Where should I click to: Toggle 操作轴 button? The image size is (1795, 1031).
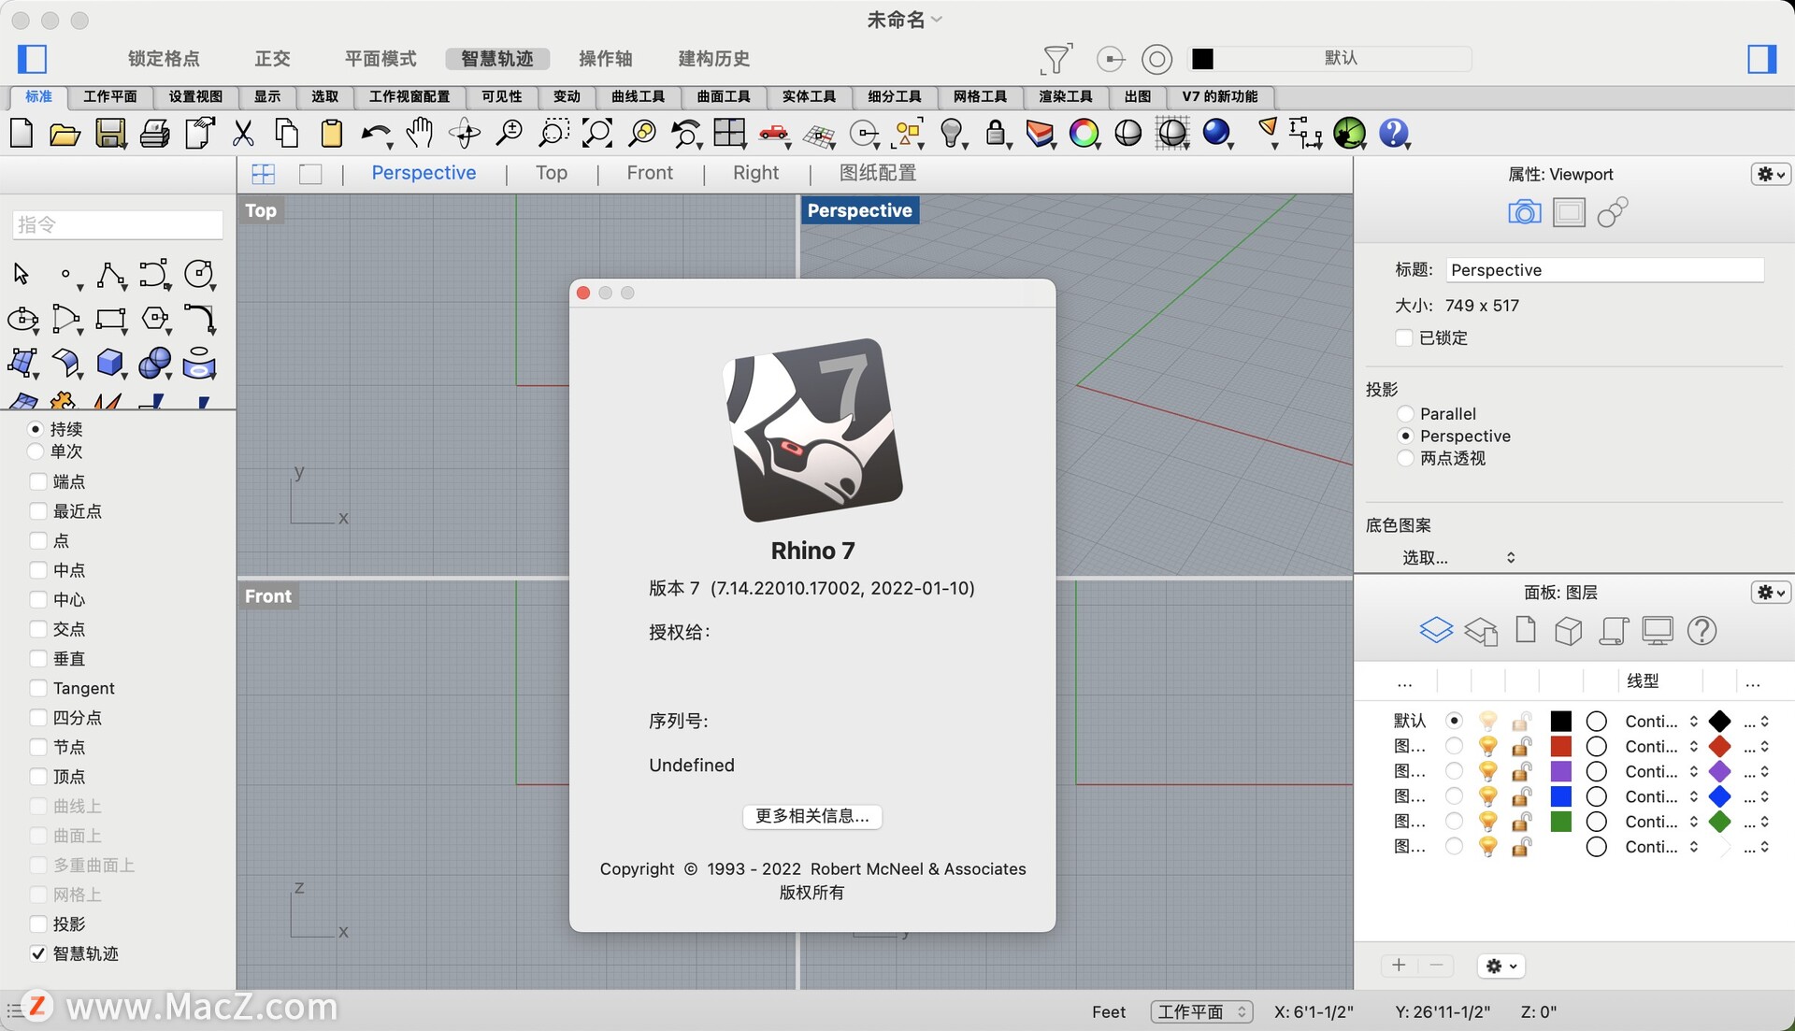[606, 59]
